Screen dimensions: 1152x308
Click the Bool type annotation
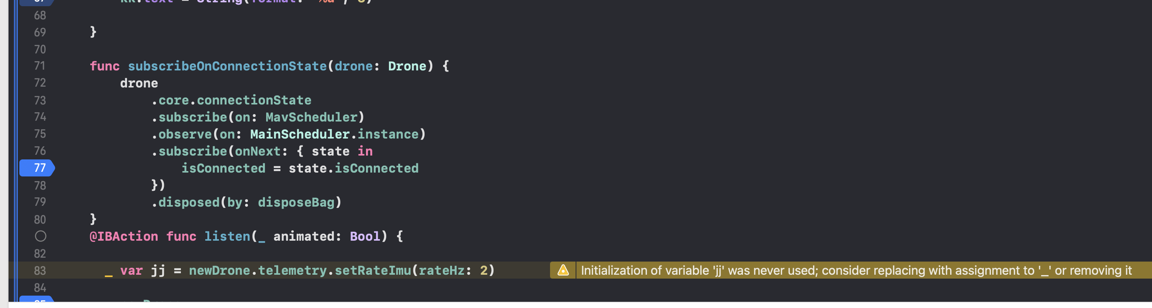coord(365,236)
